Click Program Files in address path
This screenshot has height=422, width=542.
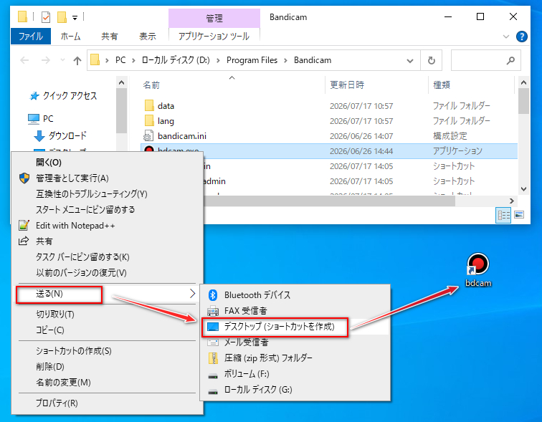(252, 60)
